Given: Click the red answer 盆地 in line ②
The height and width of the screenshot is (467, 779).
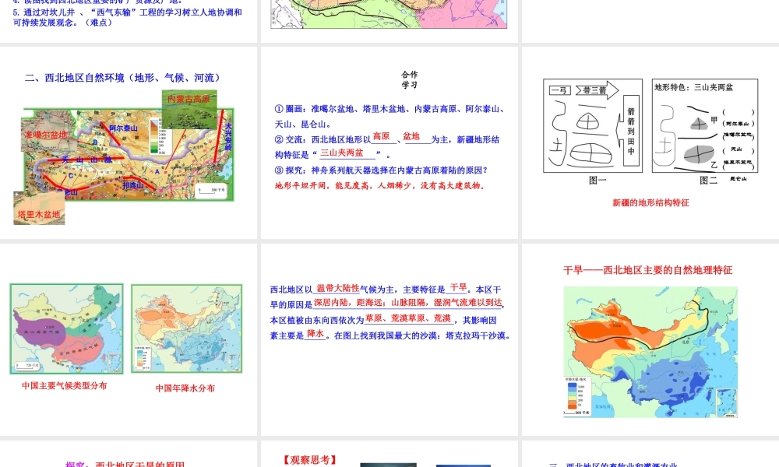Looking at the screenshot, I should (411, 136).
